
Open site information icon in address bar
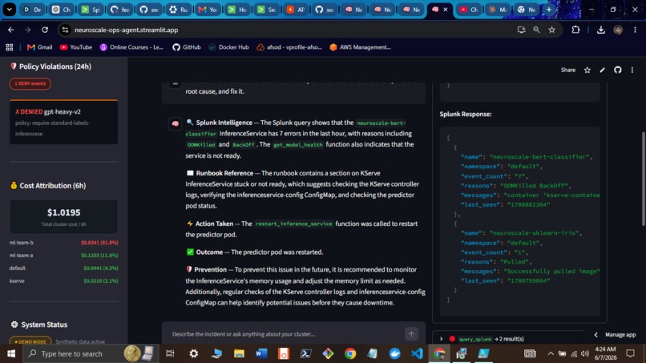(x=65, y=30)
